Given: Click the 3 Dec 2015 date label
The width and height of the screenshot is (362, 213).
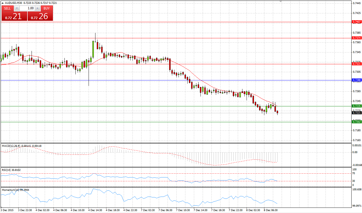Looking at the screenshot, I should pyautogui.click(x=7, y=210).
